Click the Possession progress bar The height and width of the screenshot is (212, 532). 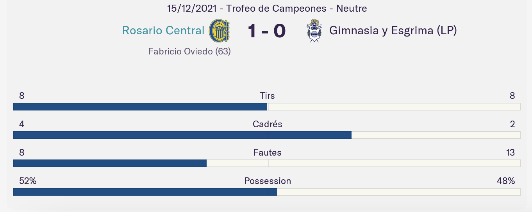tap(267, 192)
